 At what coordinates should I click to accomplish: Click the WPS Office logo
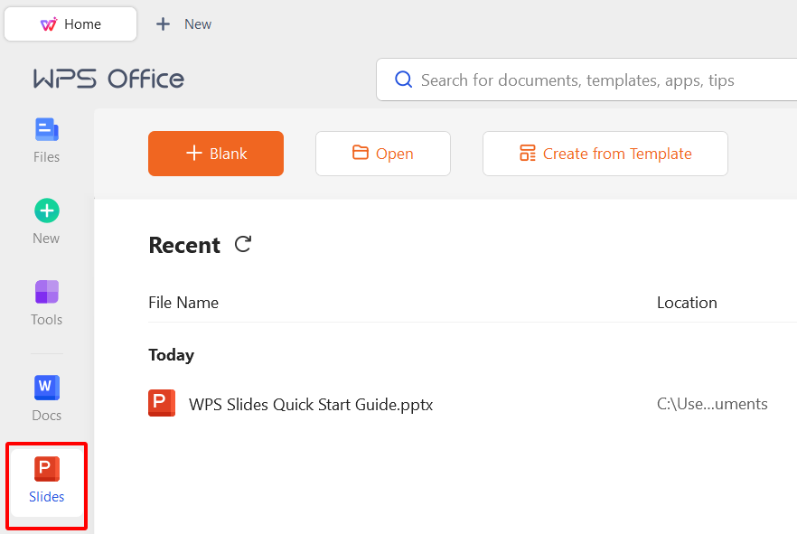(x=108, y=80)
